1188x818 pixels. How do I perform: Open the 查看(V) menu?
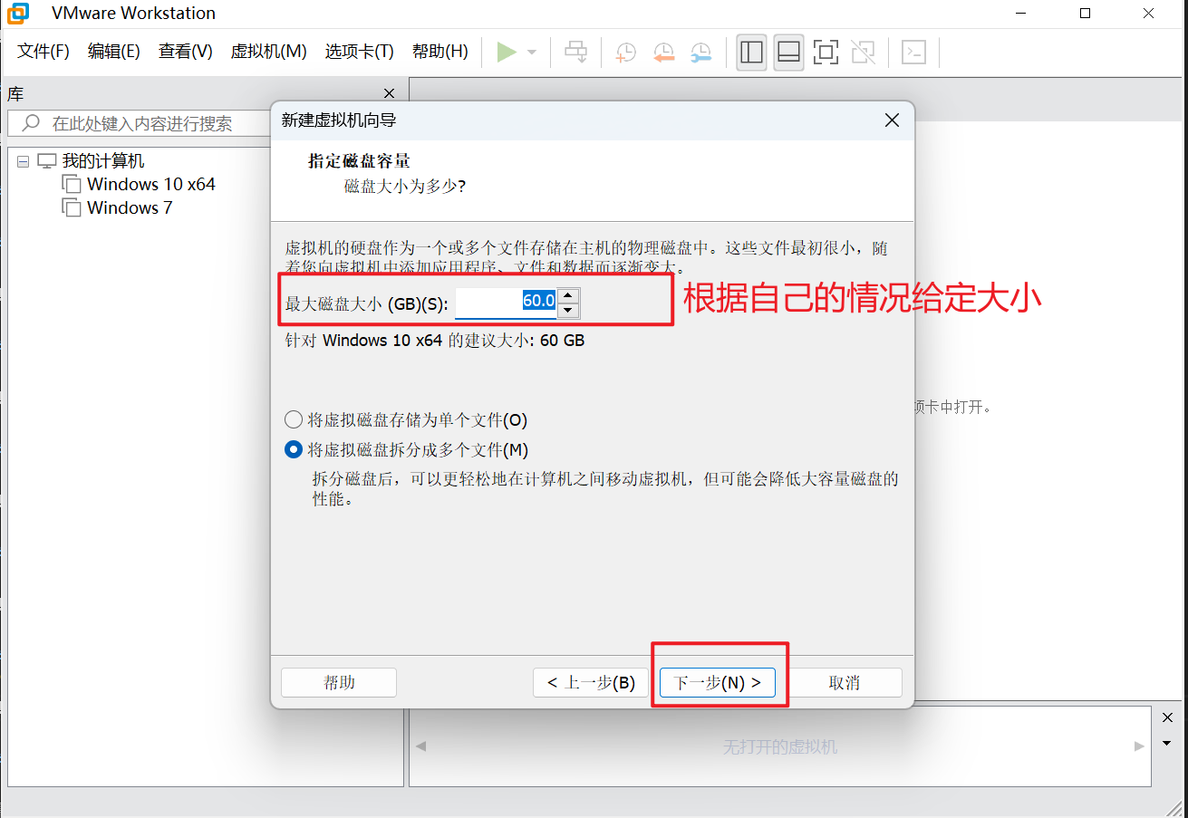186,52
